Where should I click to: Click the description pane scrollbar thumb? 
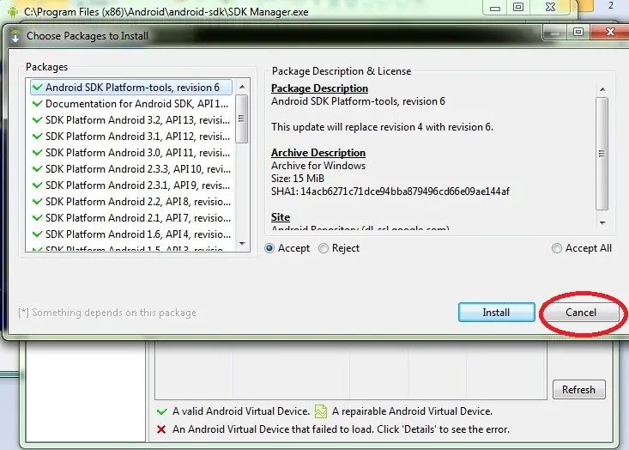602,154
